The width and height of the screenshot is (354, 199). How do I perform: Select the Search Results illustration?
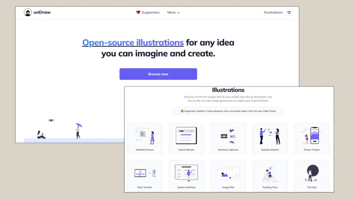(x=186, y=138)
